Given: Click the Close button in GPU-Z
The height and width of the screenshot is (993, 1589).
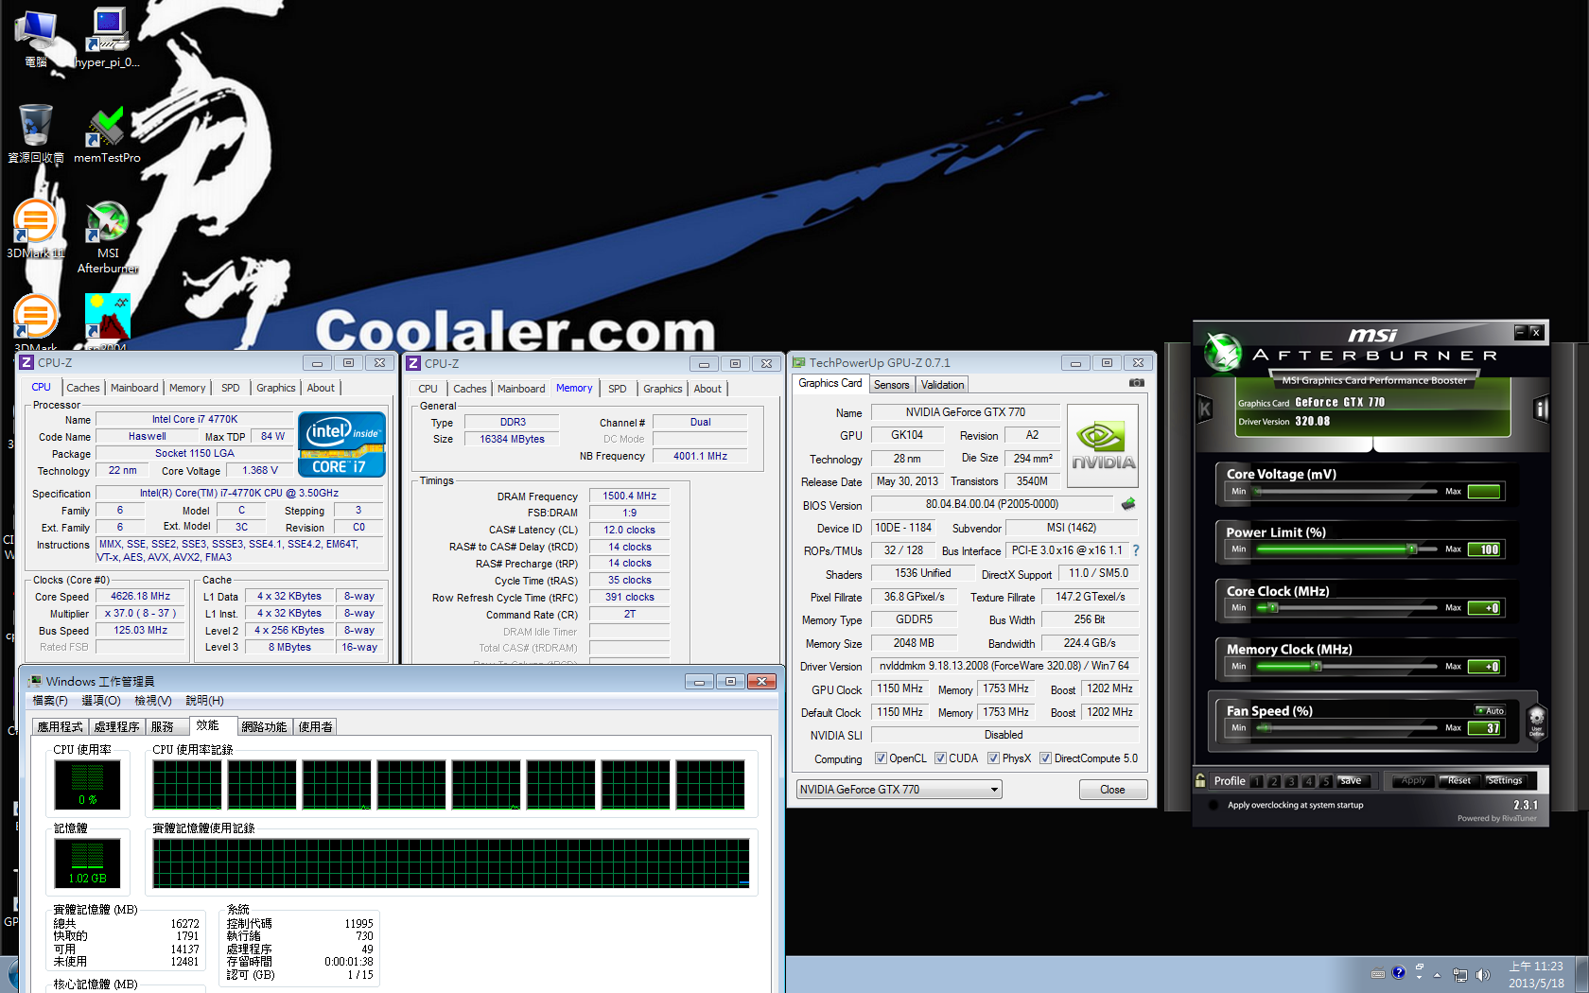Looking at the screenshot, I should (x=1113, y=790).
